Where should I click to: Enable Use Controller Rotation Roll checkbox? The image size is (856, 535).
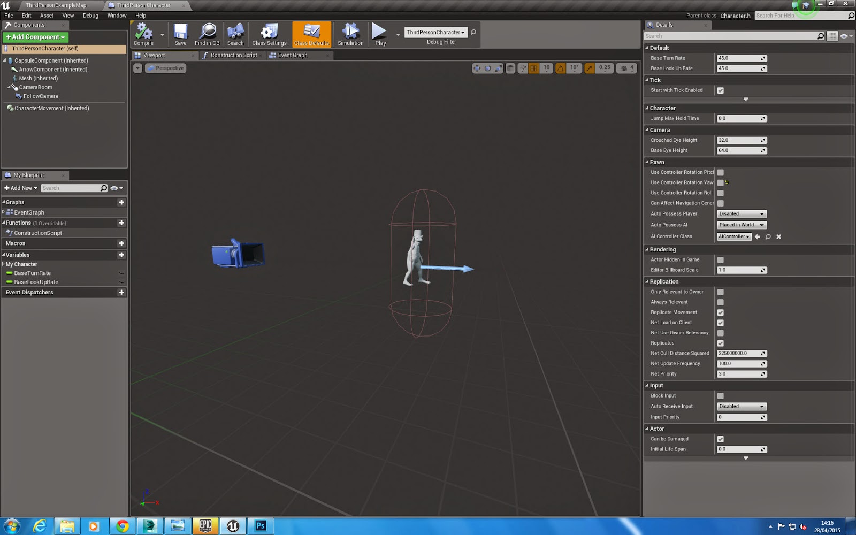tap(721, 193)
